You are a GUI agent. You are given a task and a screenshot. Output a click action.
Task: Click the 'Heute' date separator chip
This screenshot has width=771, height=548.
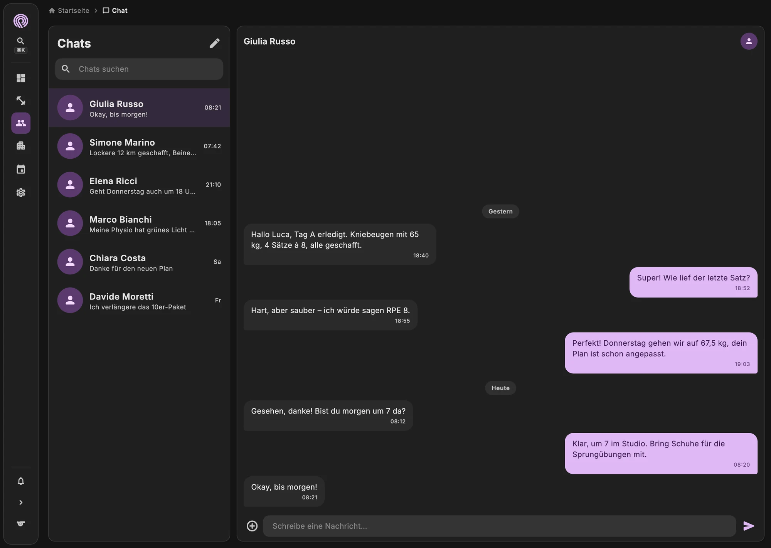[500, 388]
